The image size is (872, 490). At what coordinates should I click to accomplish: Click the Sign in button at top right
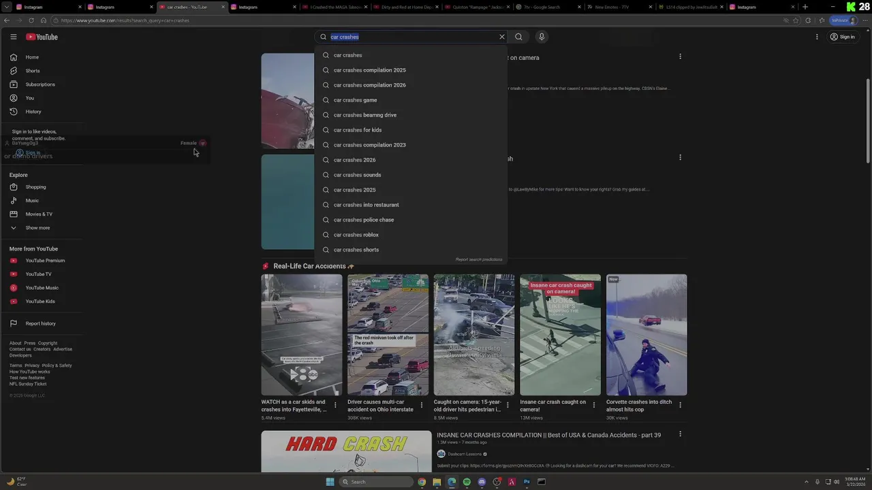843,37
